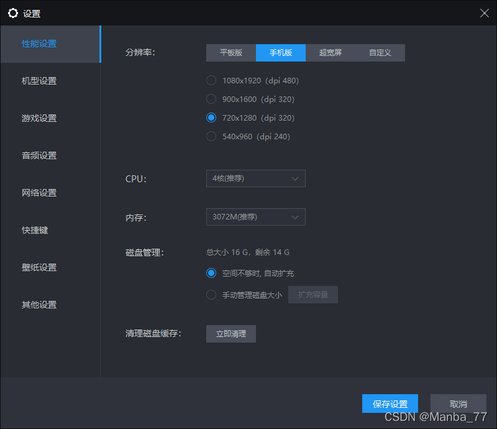Click 立即清理 to clear disk cache

pyautogui.click(x=231, y=334)
